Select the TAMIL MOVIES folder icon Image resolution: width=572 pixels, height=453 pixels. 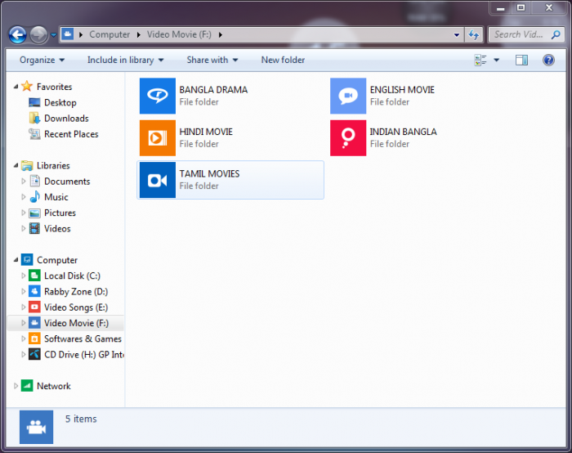pyautogui.click(x=157, y=180)
